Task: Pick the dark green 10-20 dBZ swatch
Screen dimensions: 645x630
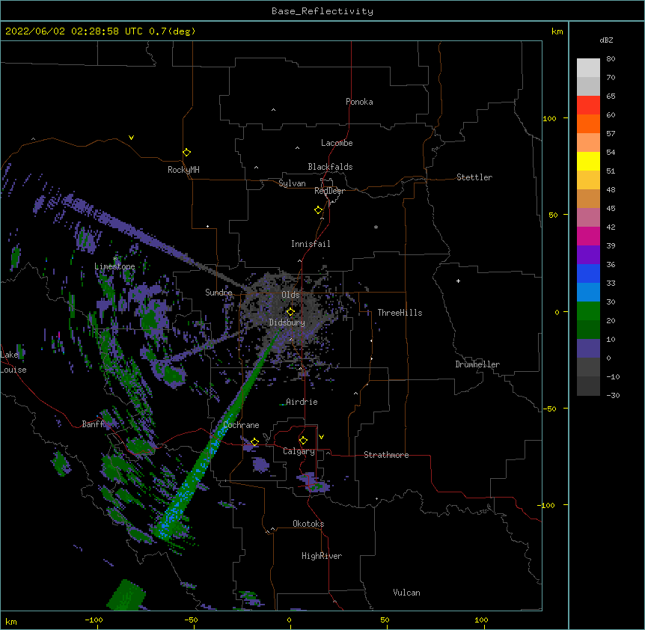Action: point(588,330)
